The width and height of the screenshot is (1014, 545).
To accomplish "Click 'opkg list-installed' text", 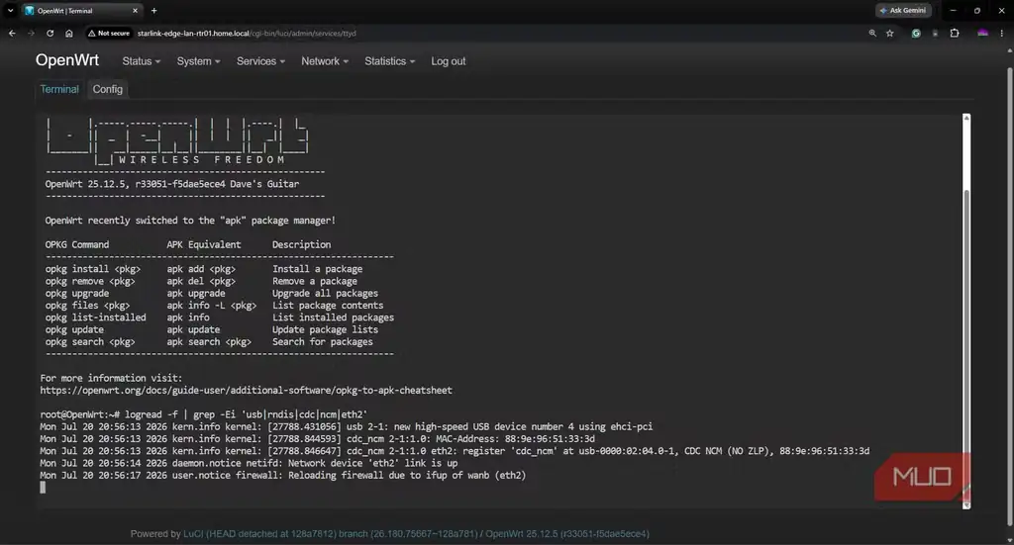I will pos(96,318).
